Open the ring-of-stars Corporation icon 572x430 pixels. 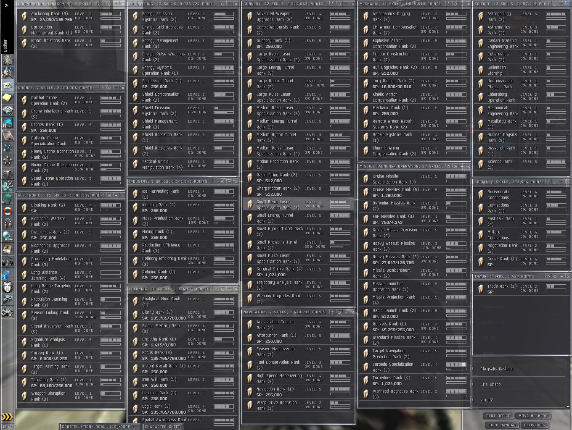(7, 160)
